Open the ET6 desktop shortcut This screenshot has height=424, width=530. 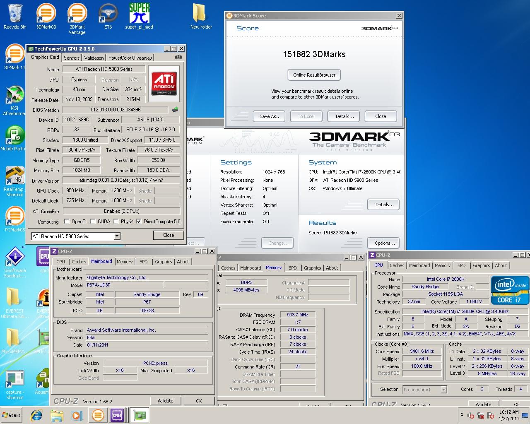[x=108, y=17]
